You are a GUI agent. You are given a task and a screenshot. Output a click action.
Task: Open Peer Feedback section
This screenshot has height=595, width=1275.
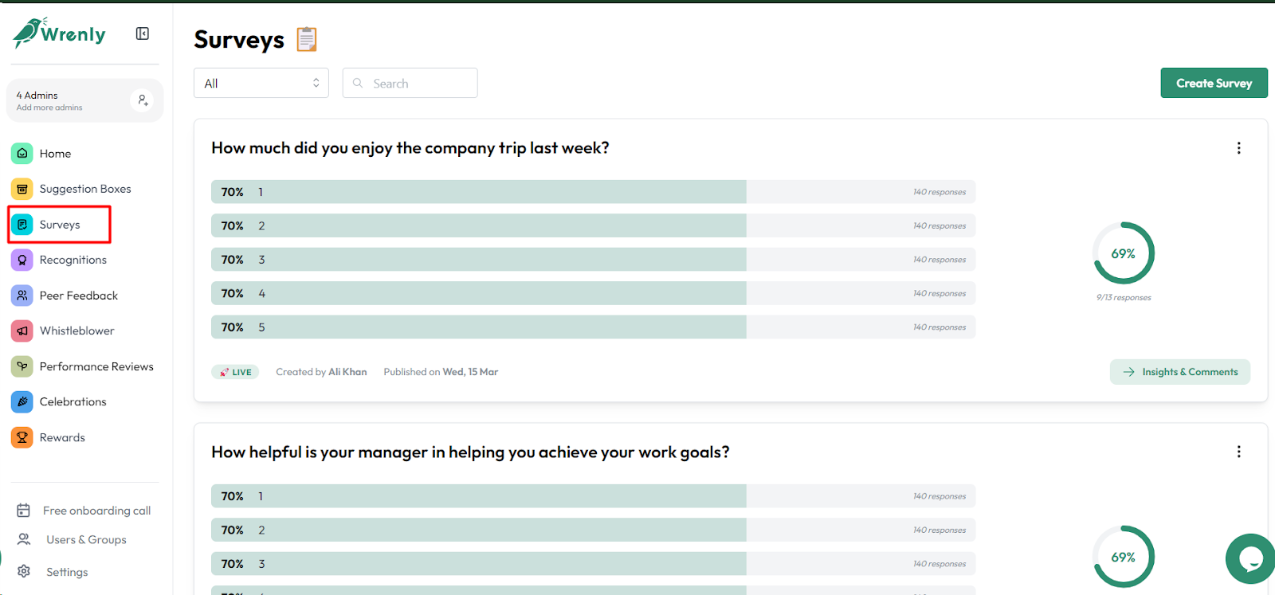click(x=79, y=296)
